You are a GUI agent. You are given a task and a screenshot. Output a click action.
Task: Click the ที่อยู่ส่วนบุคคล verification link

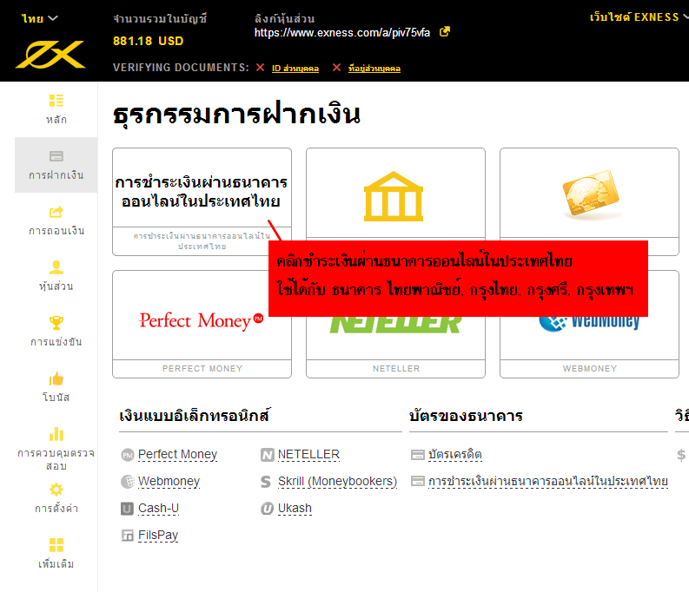point(374,69)
